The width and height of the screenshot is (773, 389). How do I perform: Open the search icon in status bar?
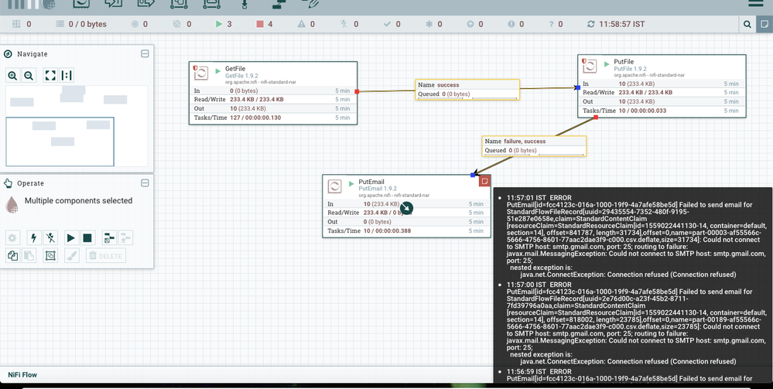click(747, 25)
